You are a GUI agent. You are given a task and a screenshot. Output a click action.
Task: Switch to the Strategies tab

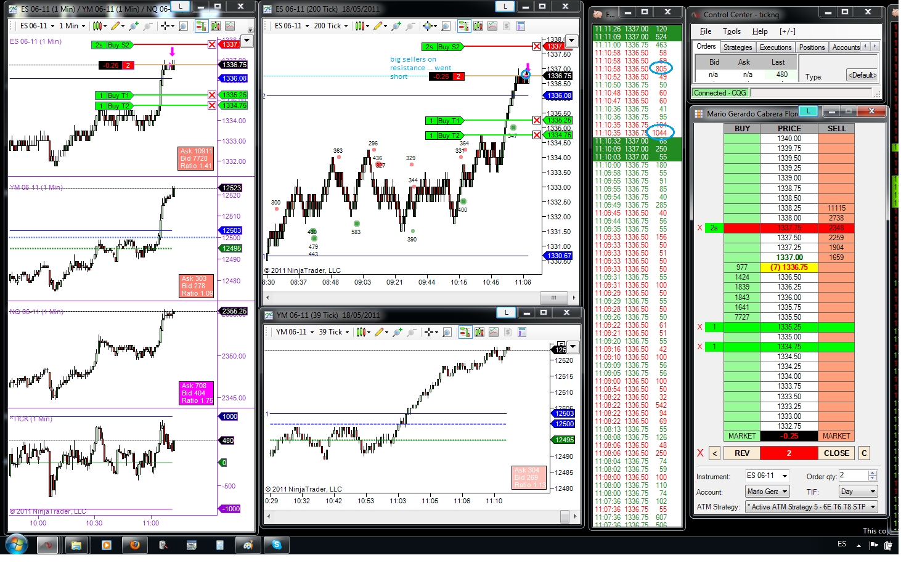point(738,47)
